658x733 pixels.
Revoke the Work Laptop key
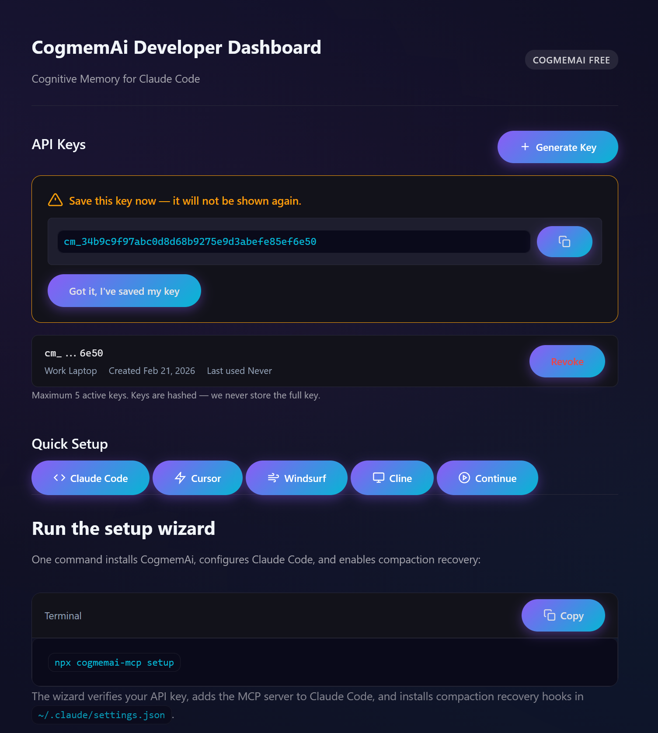(567, 361)
